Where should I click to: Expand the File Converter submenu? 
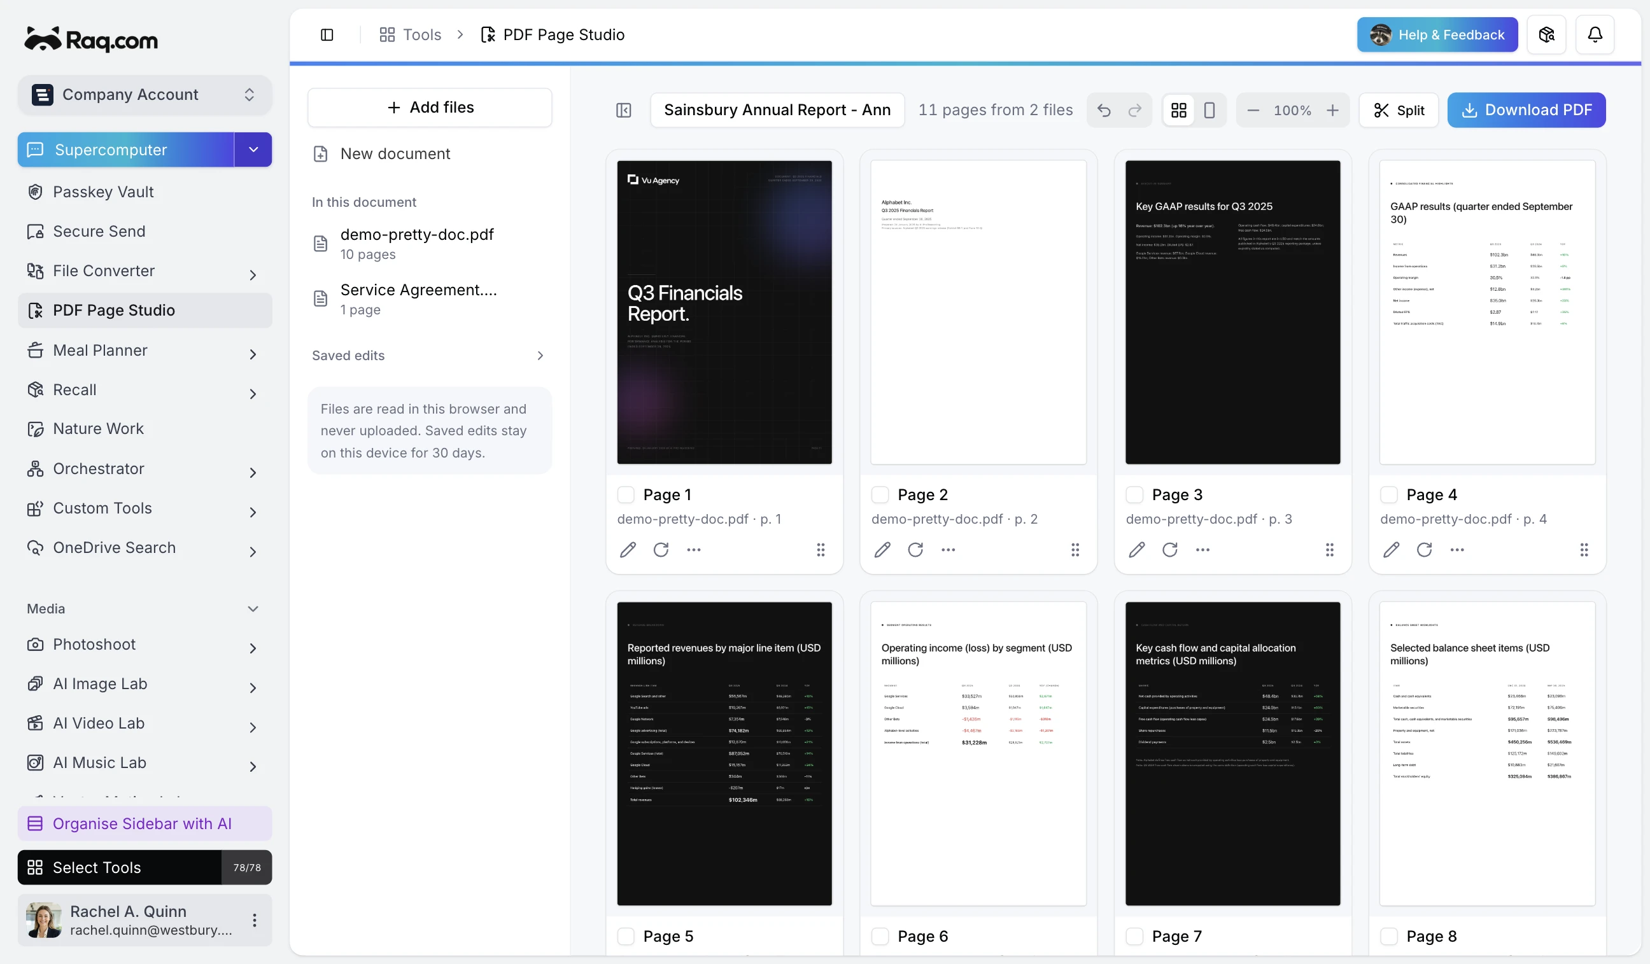point(253,275)
